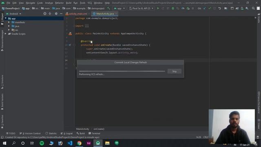
Task: Expand the folded import statement
Action: 87,26
